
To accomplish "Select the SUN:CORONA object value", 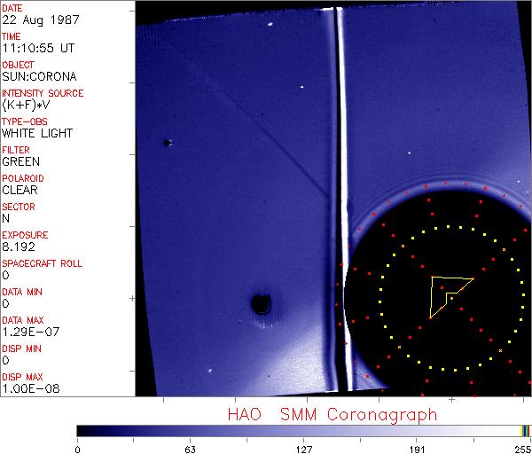I will [x=40, y=76].
